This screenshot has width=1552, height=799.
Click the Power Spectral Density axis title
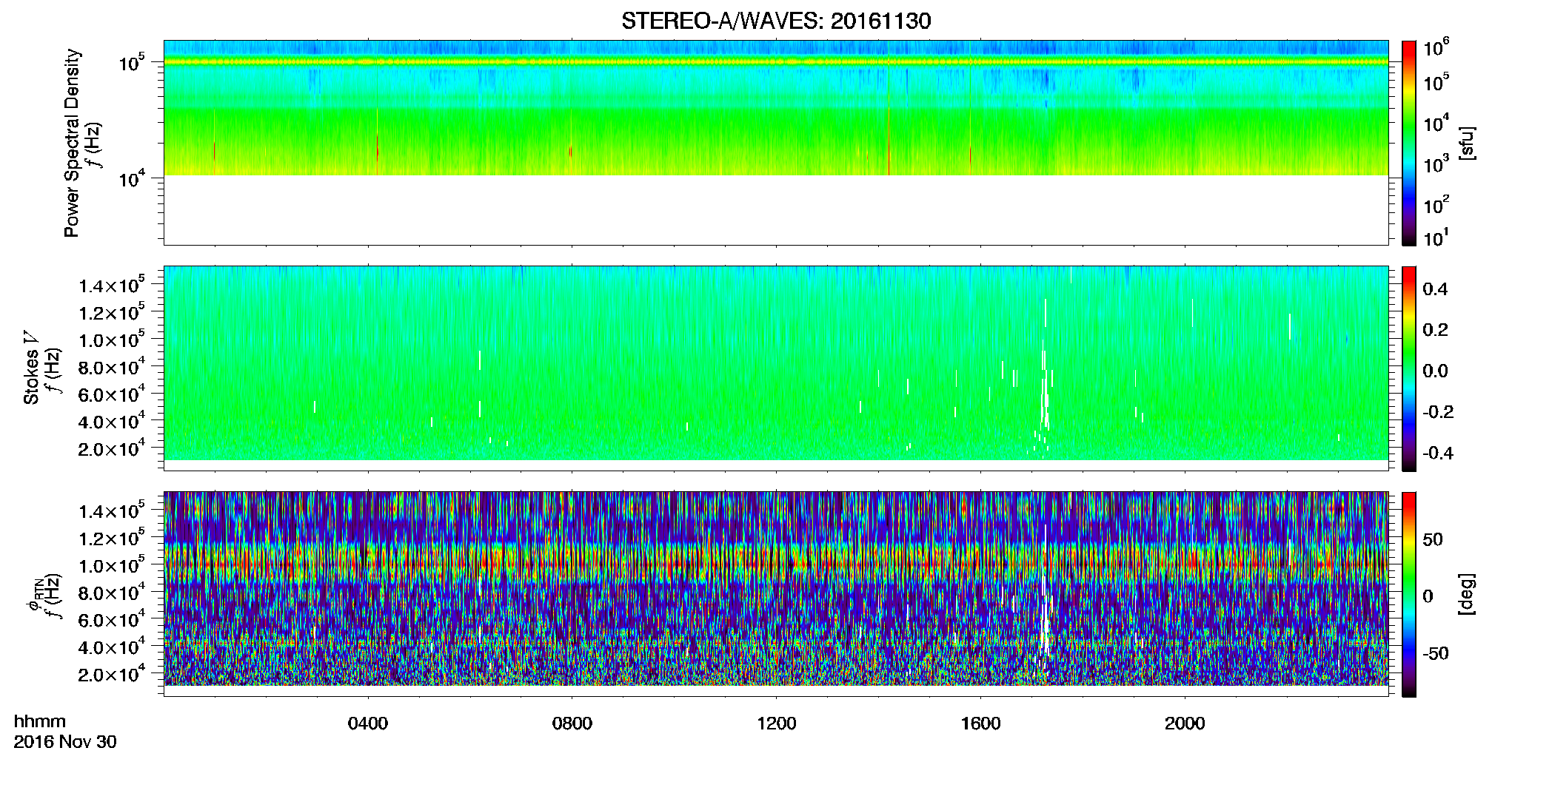pos(73,143)
